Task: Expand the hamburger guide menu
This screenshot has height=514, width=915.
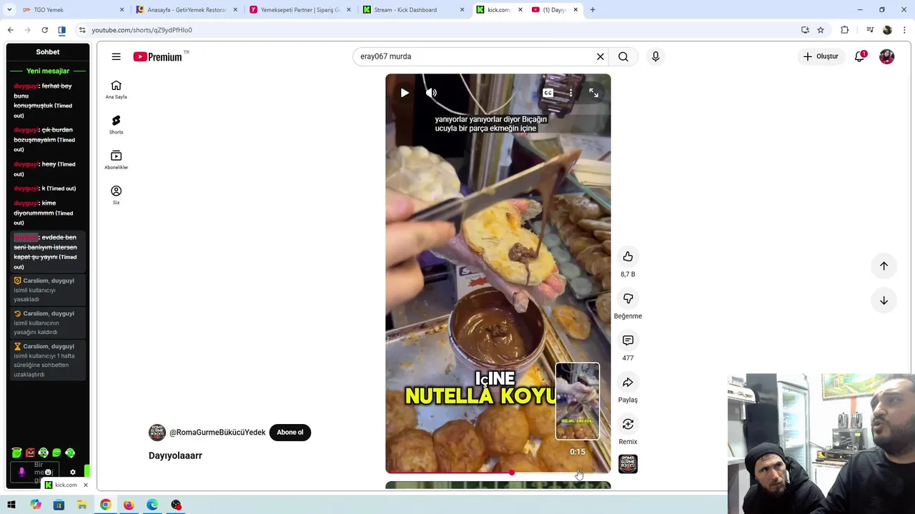Action: [116, 56]
